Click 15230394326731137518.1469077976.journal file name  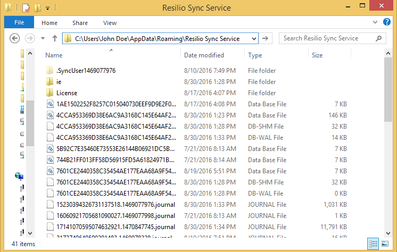click(x=115, y=205)
